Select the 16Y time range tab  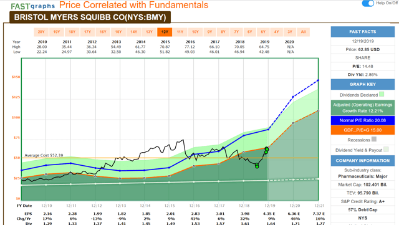pyautogui.click(x=103, y=32)
